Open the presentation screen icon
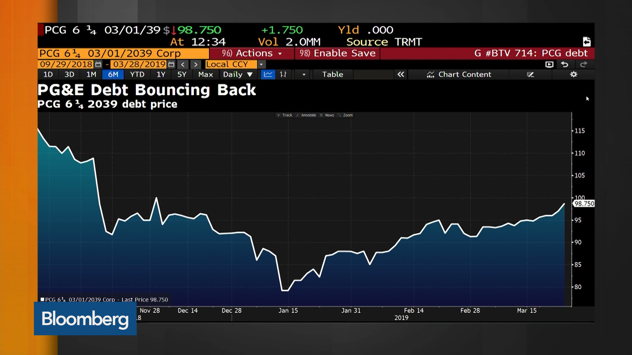Viewport: 632px width, 355px height. pos(549,64)
